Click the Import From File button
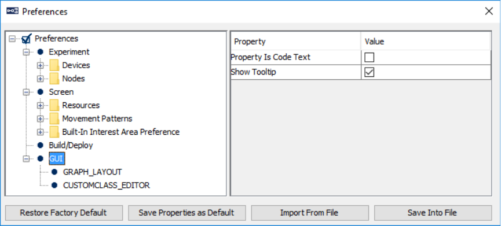Screen dimensions: 501x226 (310, 213)
